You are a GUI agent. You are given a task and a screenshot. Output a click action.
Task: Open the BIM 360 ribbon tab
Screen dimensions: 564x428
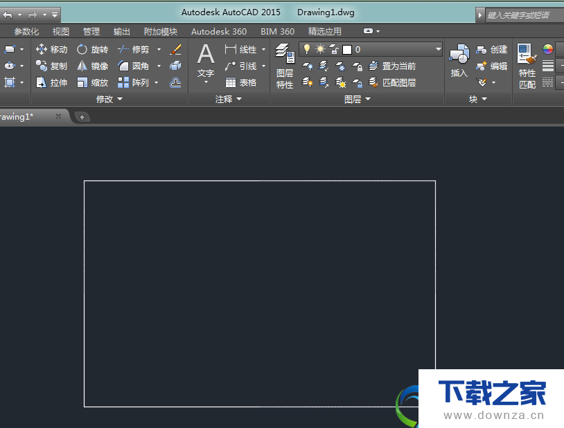[x=277, y=32]
